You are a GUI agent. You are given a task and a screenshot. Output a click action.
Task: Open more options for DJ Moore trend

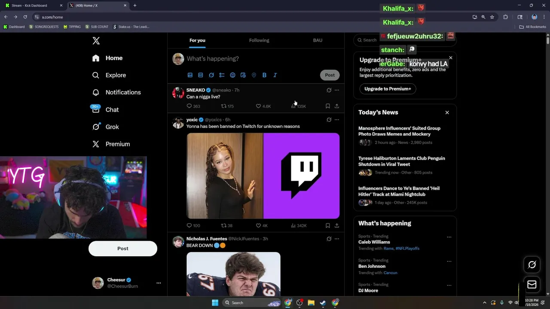click(449, 285)
